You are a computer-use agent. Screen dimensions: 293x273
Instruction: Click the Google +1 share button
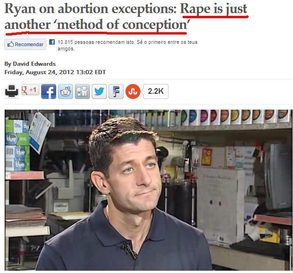[30, 90]
